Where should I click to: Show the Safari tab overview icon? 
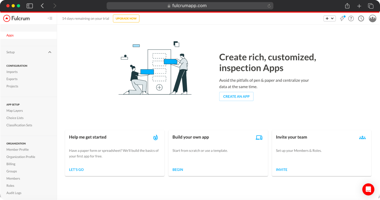[370, 6]
